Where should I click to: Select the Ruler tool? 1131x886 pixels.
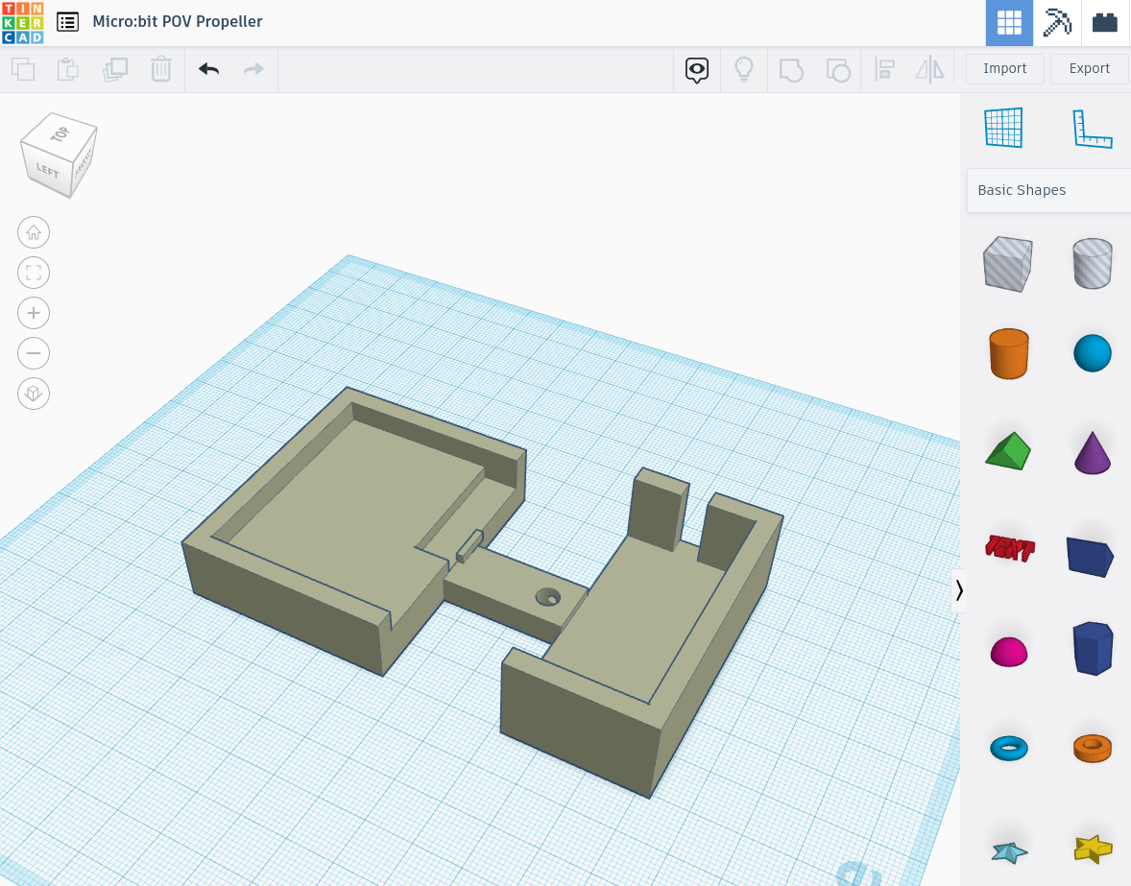pos(1092,129)
